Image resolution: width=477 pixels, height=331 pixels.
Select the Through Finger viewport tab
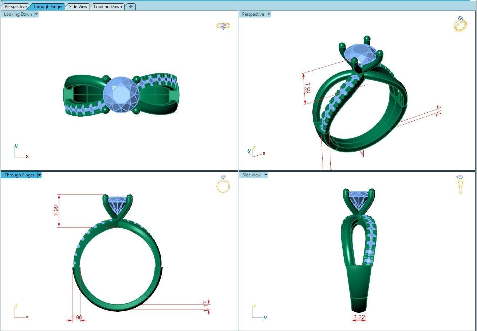[x=48, y=7]
